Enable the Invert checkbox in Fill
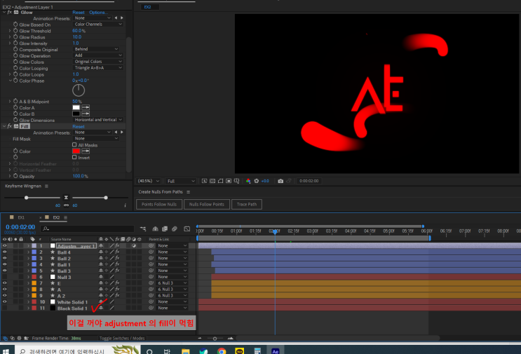 tap(74, 157)
